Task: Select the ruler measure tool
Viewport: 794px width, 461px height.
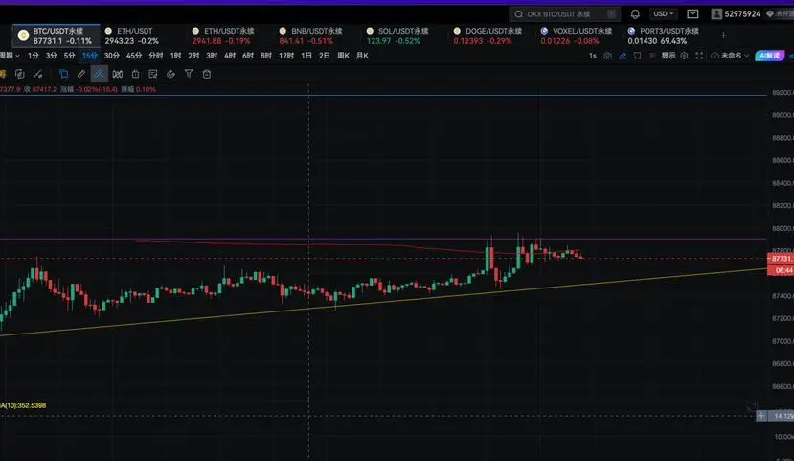Action: pyautogui.click(x=81, y=74)
